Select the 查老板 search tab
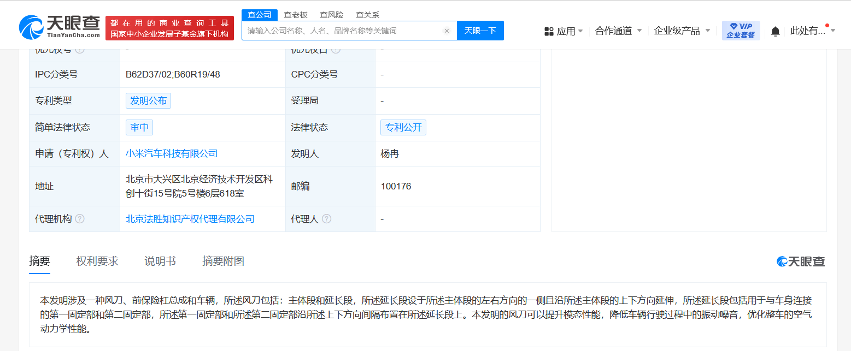The image size is (851, 351). (296, 15)
